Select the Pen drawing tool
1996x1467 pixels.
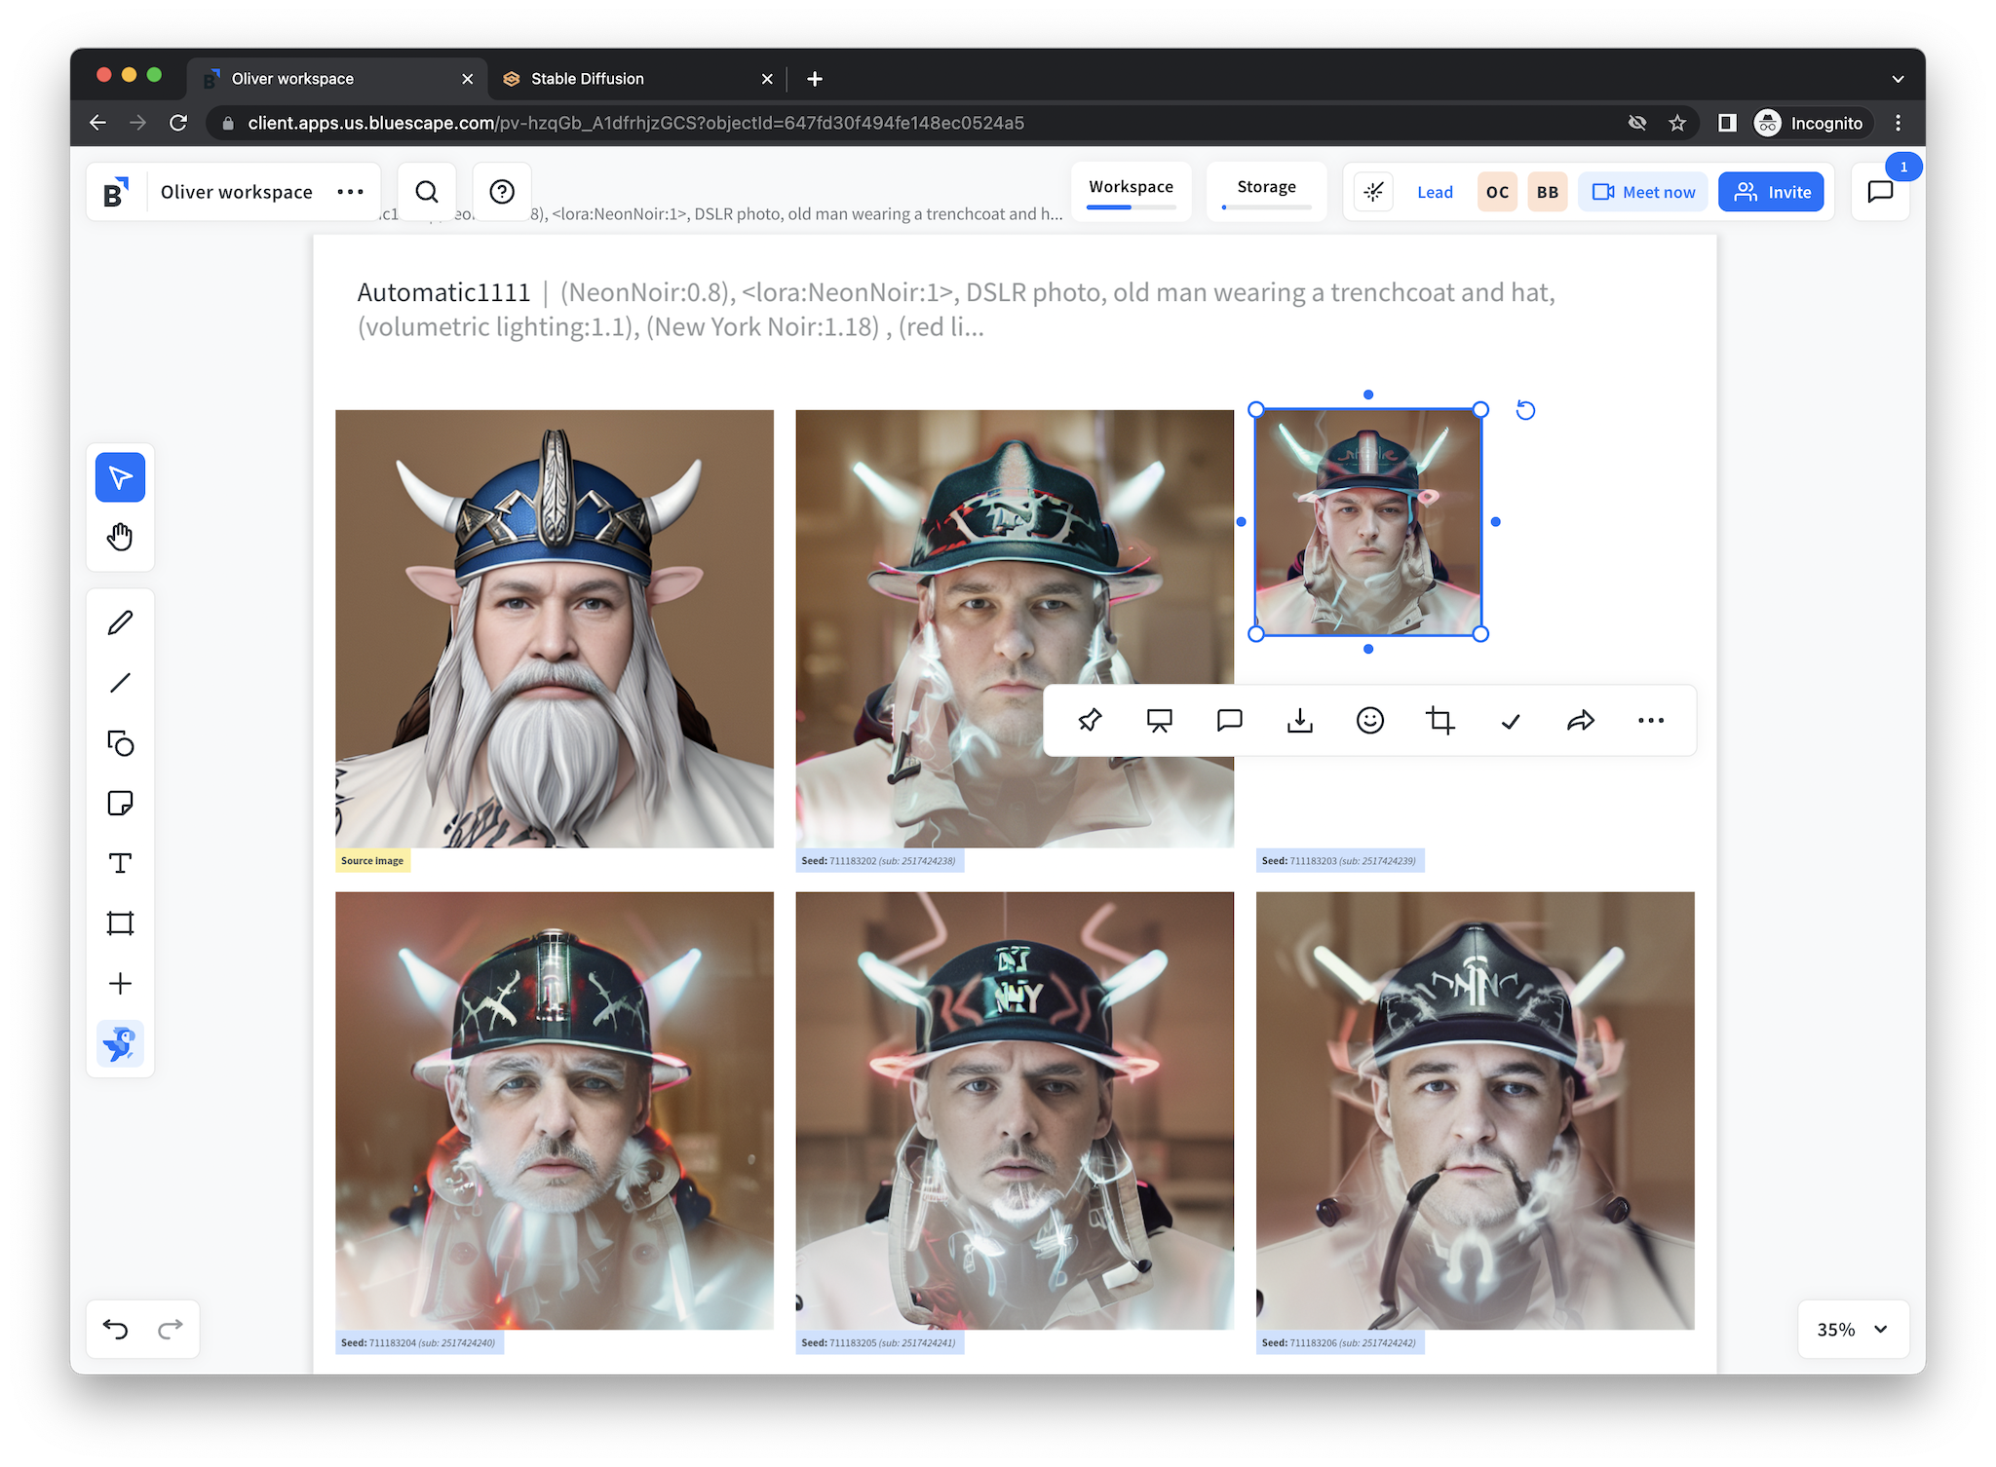click(x=120, y=622)
